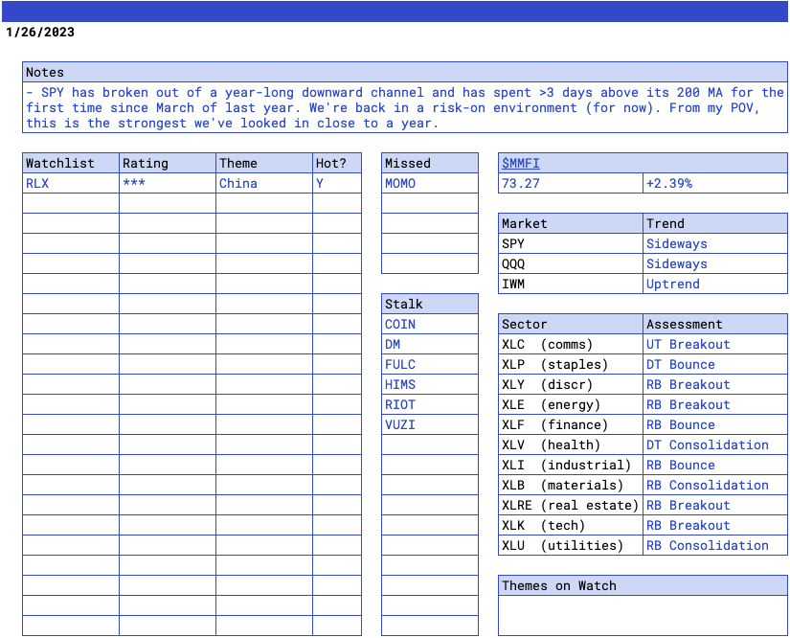Click the RB Bounce assessment for XLF
The width and height of the screenshot is (790, 638).
coord(715,424)
